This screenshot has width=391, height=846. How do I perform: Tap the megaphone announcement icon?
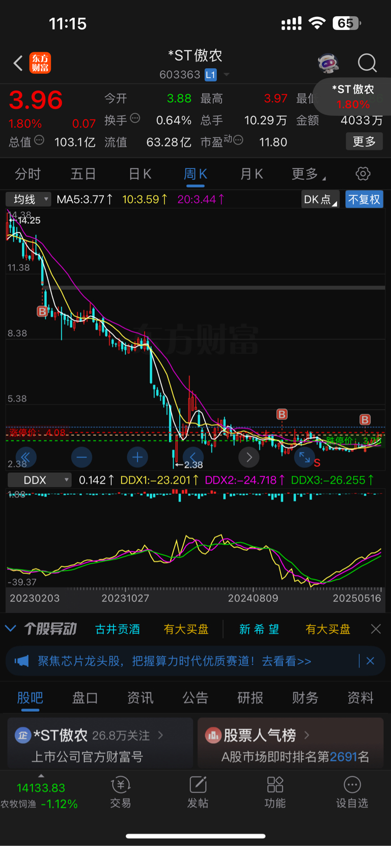pos(21,661)
